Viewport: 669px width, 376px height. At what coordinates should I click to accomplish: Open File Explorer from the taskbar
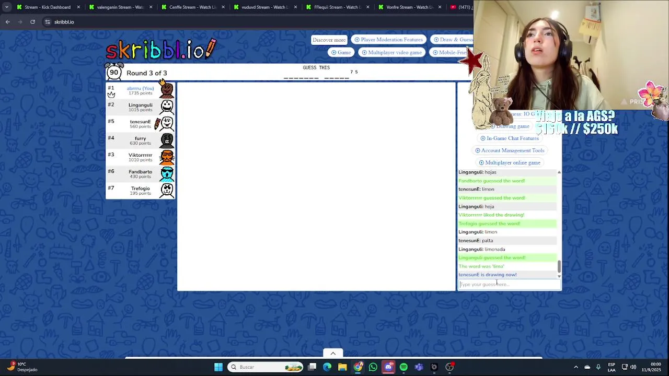click(342, 367)
